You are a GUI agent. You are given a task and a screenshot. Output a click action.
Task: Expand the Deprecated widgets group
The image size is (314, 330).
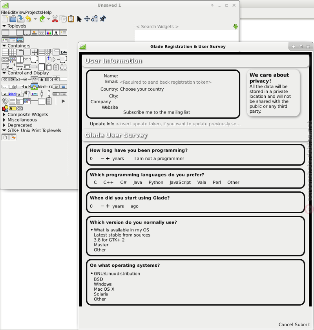click(x=4, y=125)
